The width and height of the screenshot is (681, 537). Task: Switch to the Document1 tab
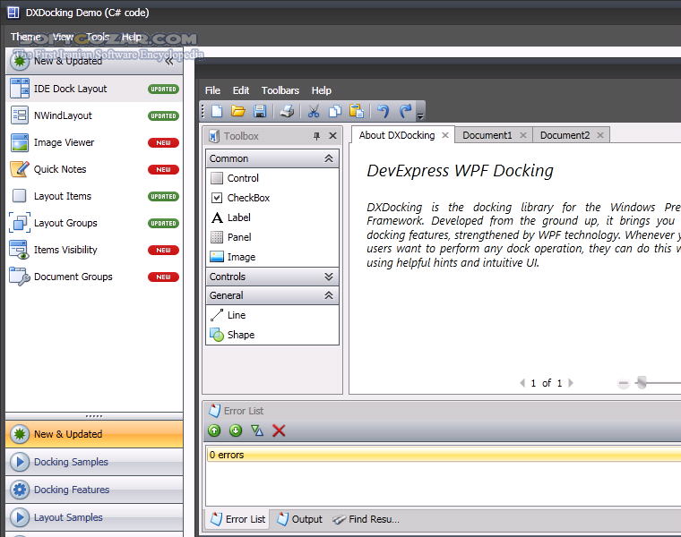[x=487, y=135]
